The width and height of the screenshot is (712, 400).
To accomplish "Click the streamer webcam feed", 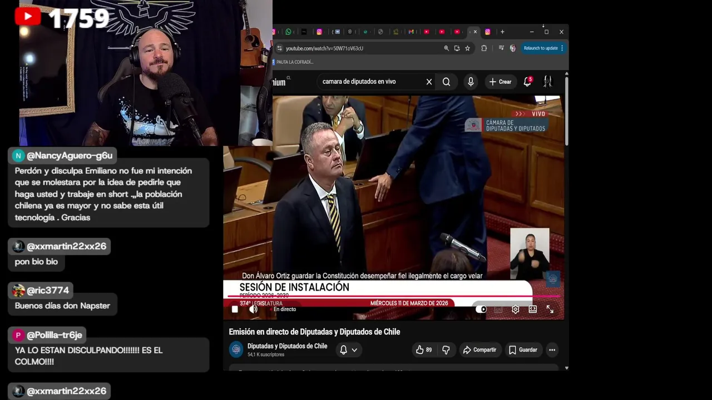I will click(x=146, y=73).
